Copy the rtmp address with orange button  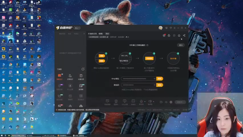click(x=159, y=79)
